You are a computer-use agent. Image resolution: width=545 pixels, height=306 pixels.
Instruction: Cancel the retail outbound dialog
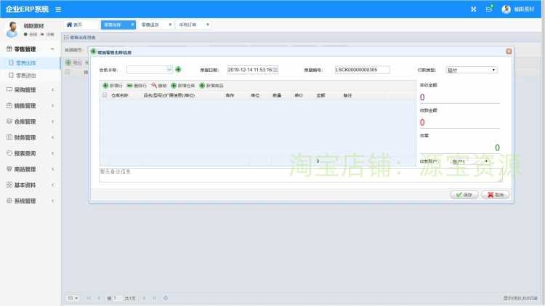coord(496,195)
